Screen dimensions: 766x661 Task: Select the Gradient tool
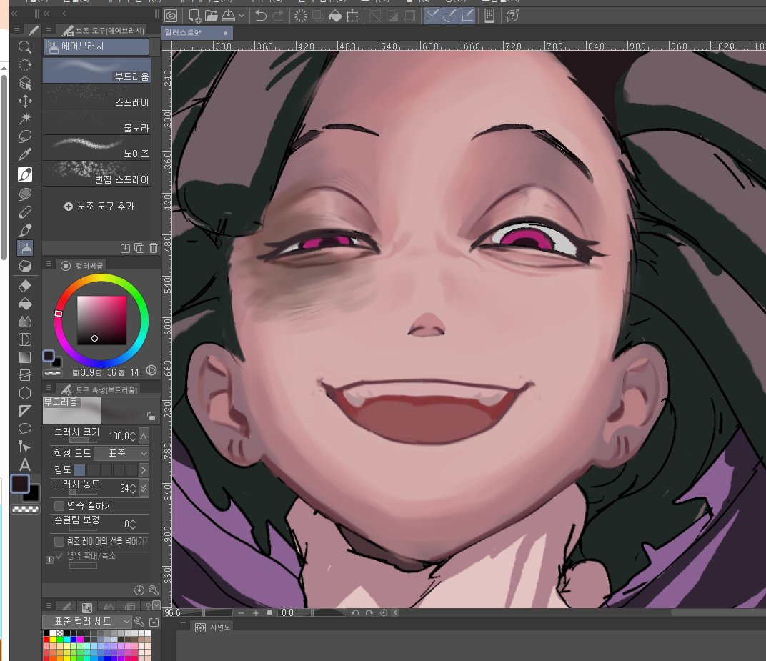(x=25, y=357)
